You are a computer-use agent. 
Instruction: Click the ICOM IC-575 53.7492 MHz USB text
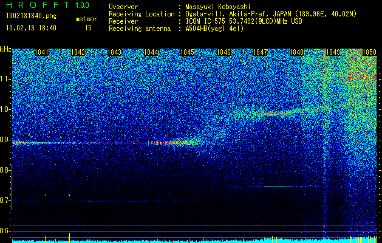(244, 21)
